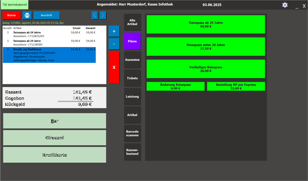Remove selected item with red X button
308x181 pixels.
point(114,67)
